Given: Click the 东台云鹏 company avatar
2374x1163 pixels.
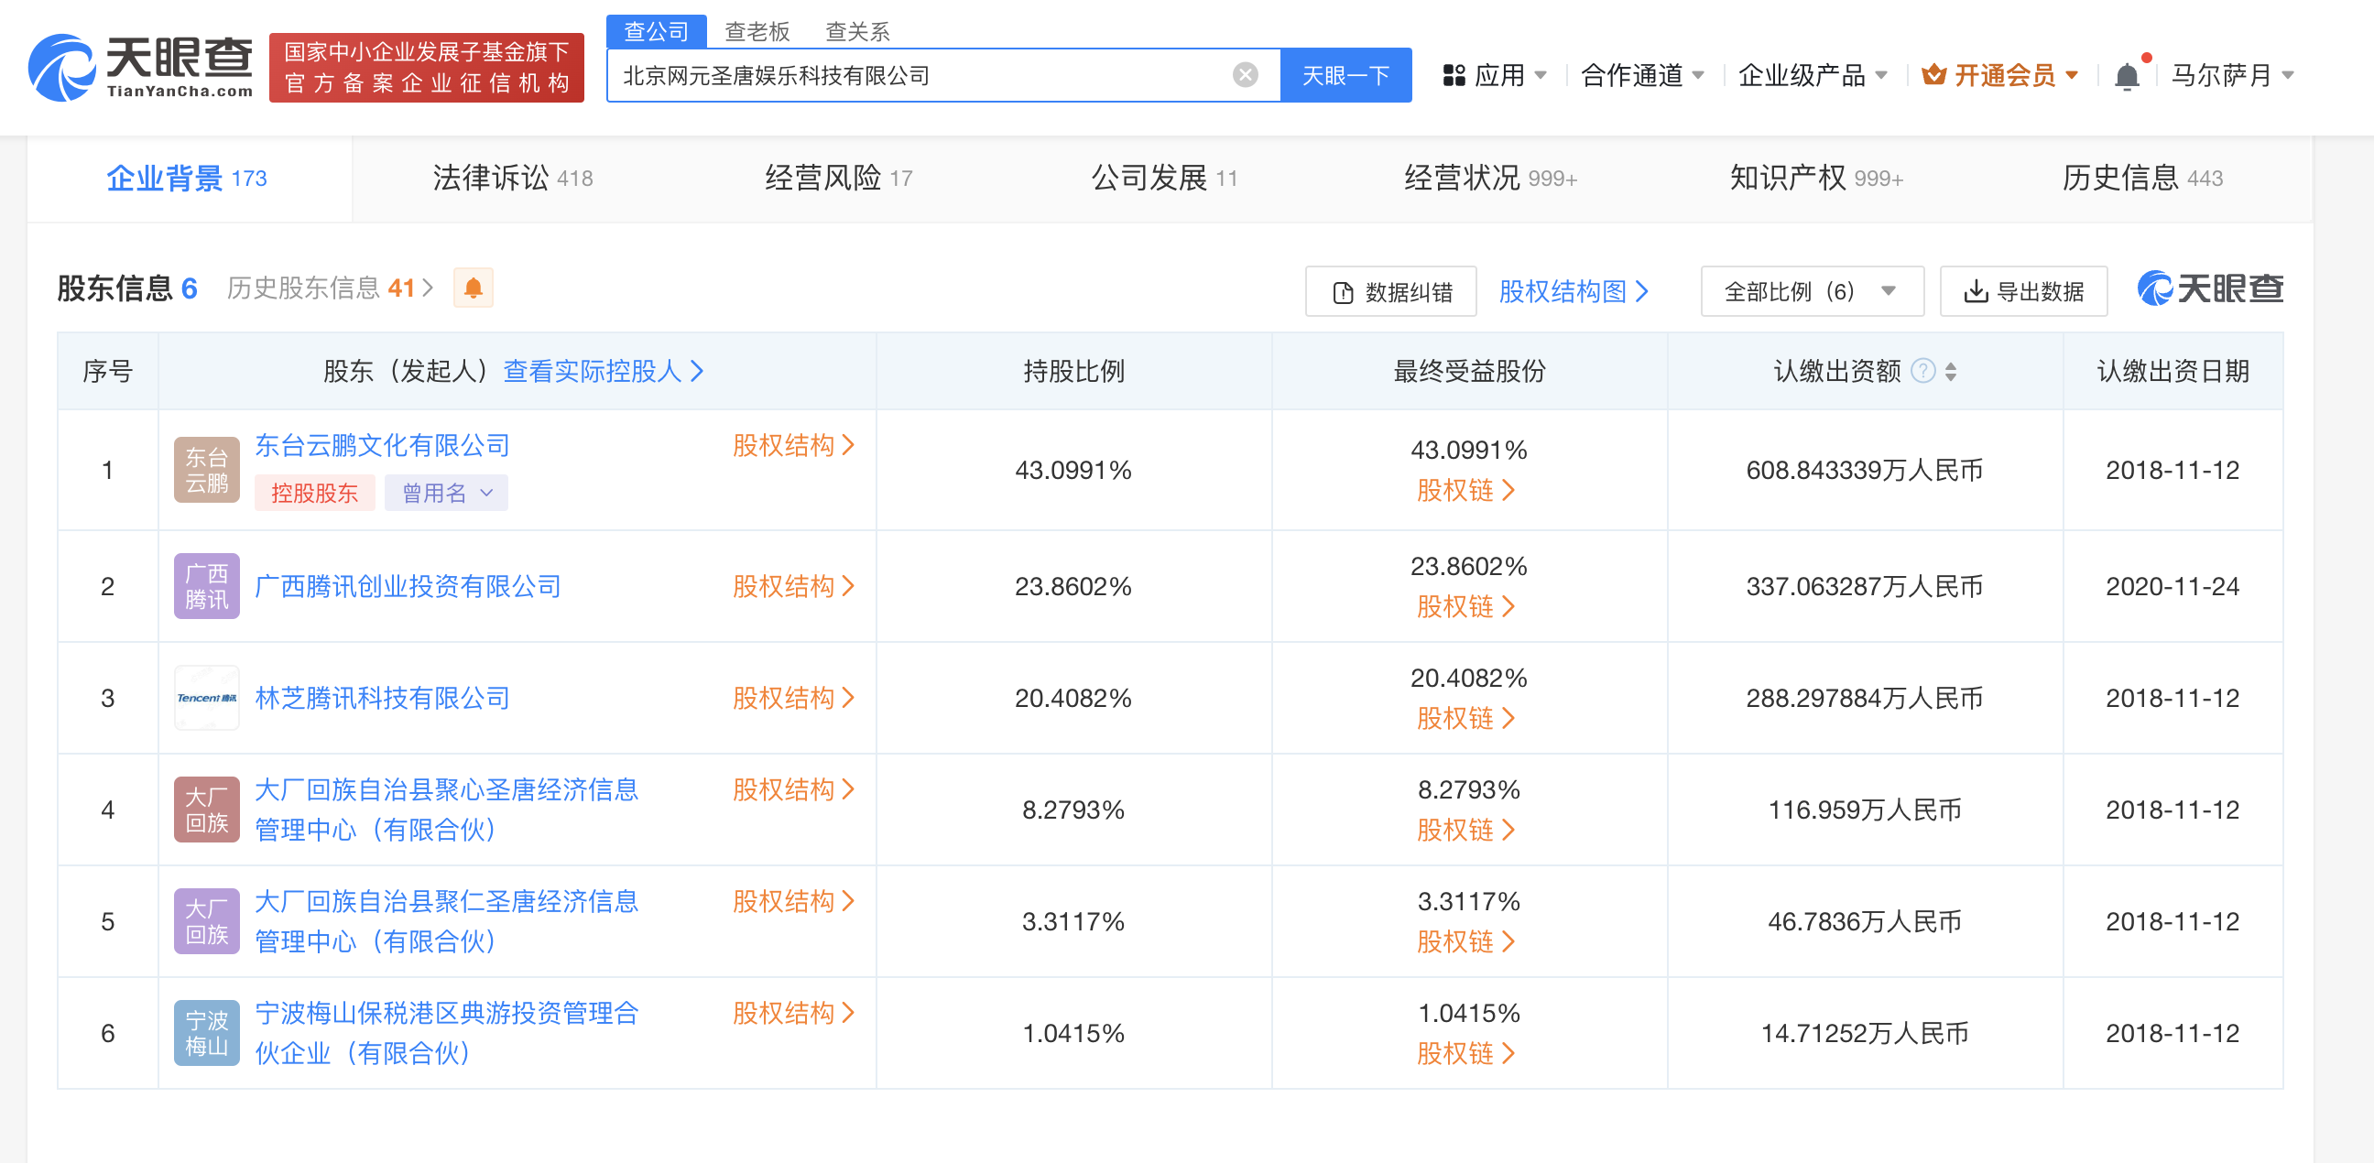Looking at the screenshot, I should pyautogui.click(x=206, y=469).
